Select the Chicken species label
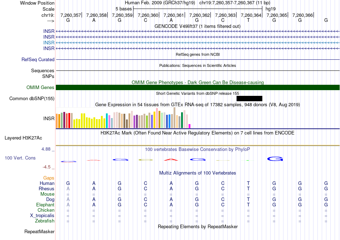The height and width of the screenshot is (240, 340). [x=46, y=210]
